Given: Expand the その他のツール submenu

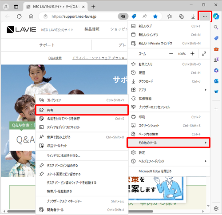Looking at the screenshot, I should [x=169, y=143].
